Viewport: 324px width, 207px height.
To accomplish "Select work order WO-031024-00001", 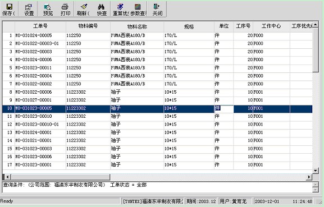I will tap(34, 132).
